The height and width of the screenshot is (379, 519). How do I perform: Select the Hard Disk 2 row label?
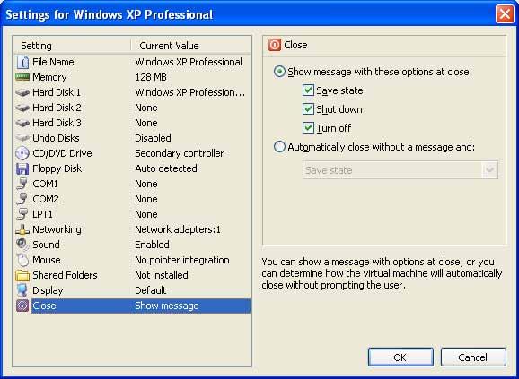coord(57,108)
